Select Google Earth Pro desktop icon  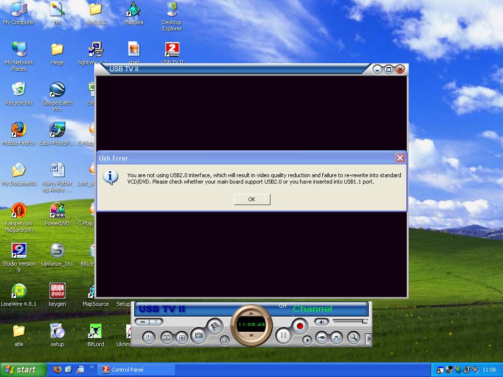pyautogui.click(x=57, y=97)
